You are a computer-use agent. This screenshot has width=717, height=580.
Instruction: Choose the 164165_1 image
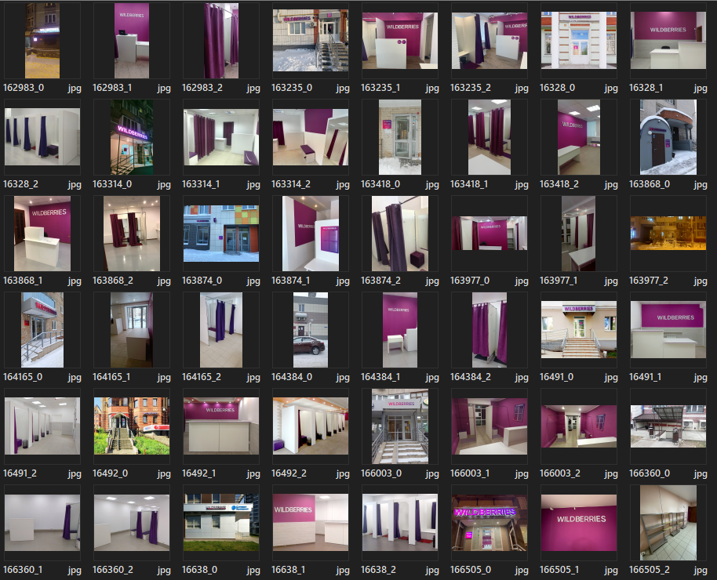132,330
